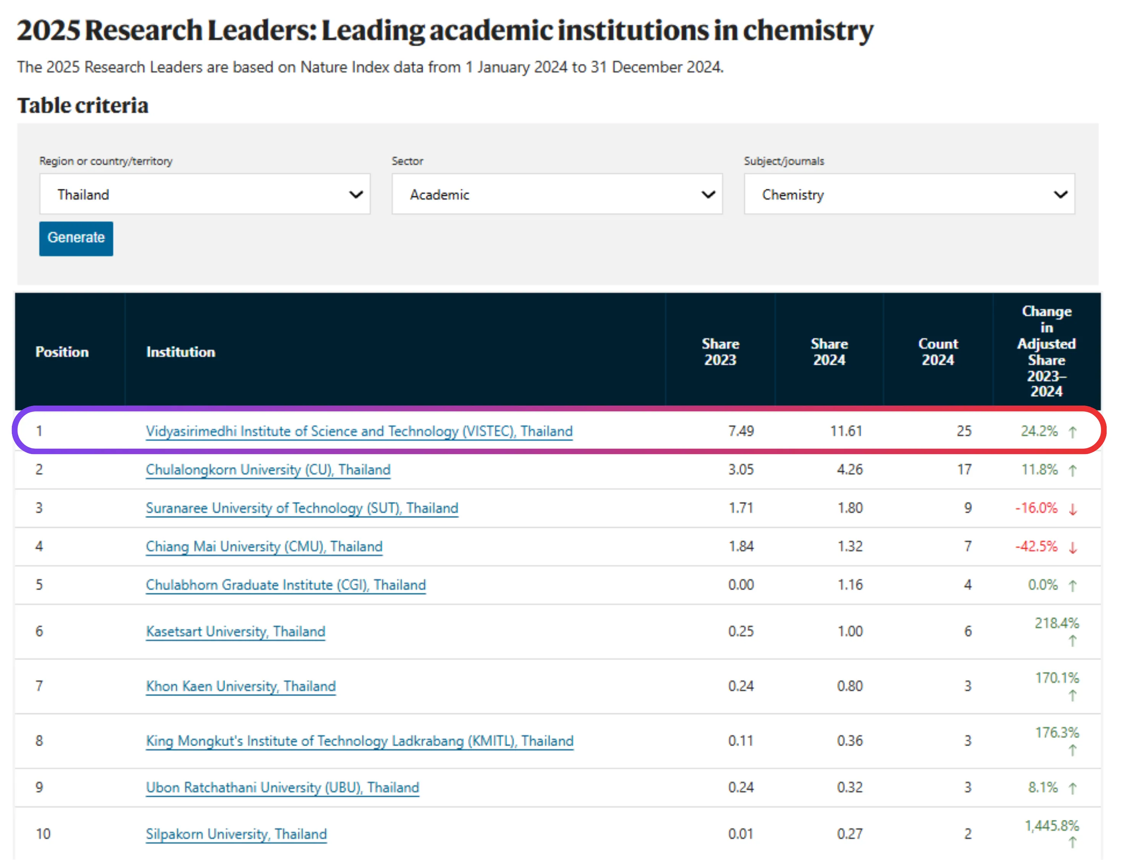Screen dimensions: 1127x860
Task: Open King Mongkut's Institute of Technology Ladkrabang link
Action: (359, 741)
